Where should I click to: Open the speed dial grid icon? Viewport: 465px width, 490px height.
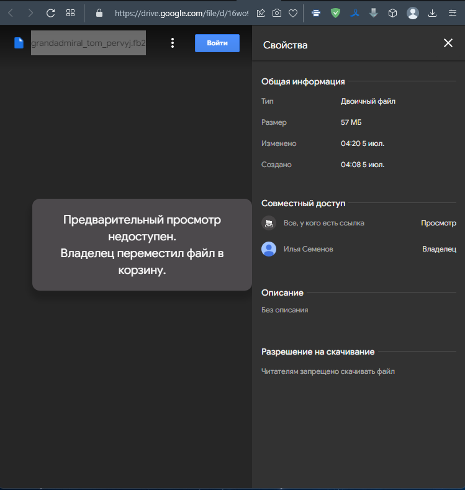point(70,13)
